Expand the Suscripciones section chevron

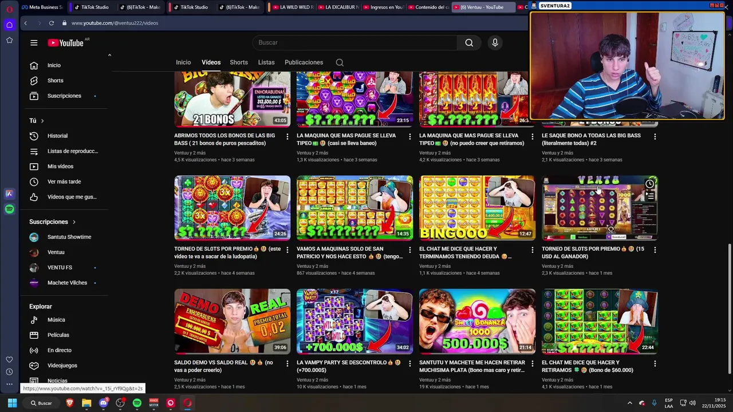[x=74, y=222]
